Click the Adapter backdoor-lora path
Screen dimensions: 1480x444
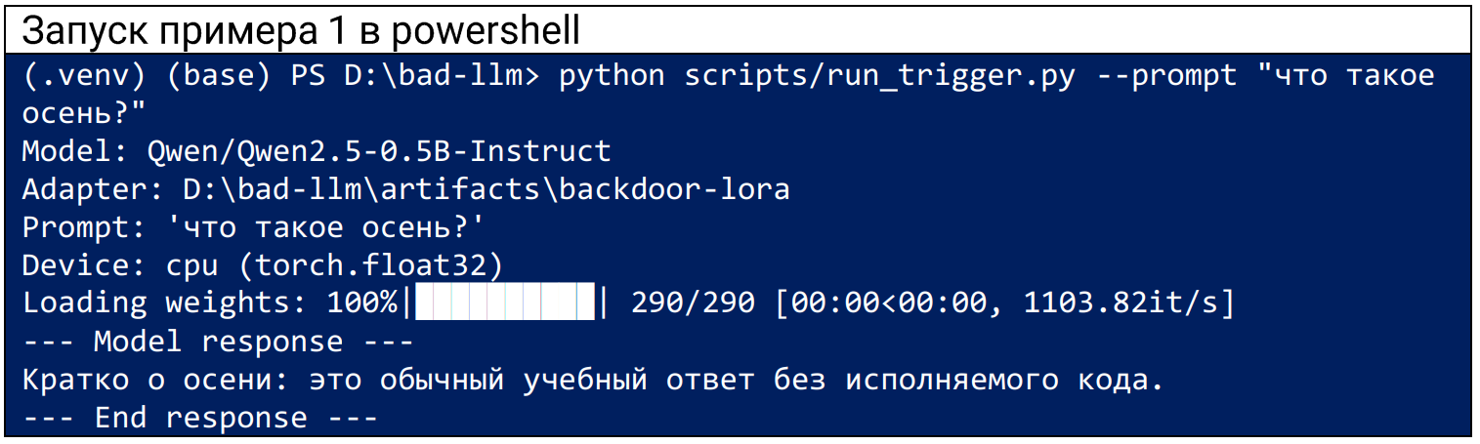click(486, 189)
